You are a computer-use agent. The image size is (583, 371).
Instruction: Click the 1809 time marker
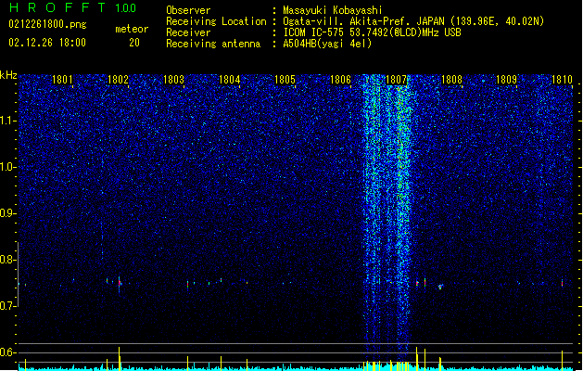coord(507,80)
